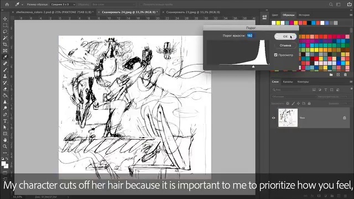Select the Dodge tool
Viewport: 354px width, 199px height.
point(5,108)
